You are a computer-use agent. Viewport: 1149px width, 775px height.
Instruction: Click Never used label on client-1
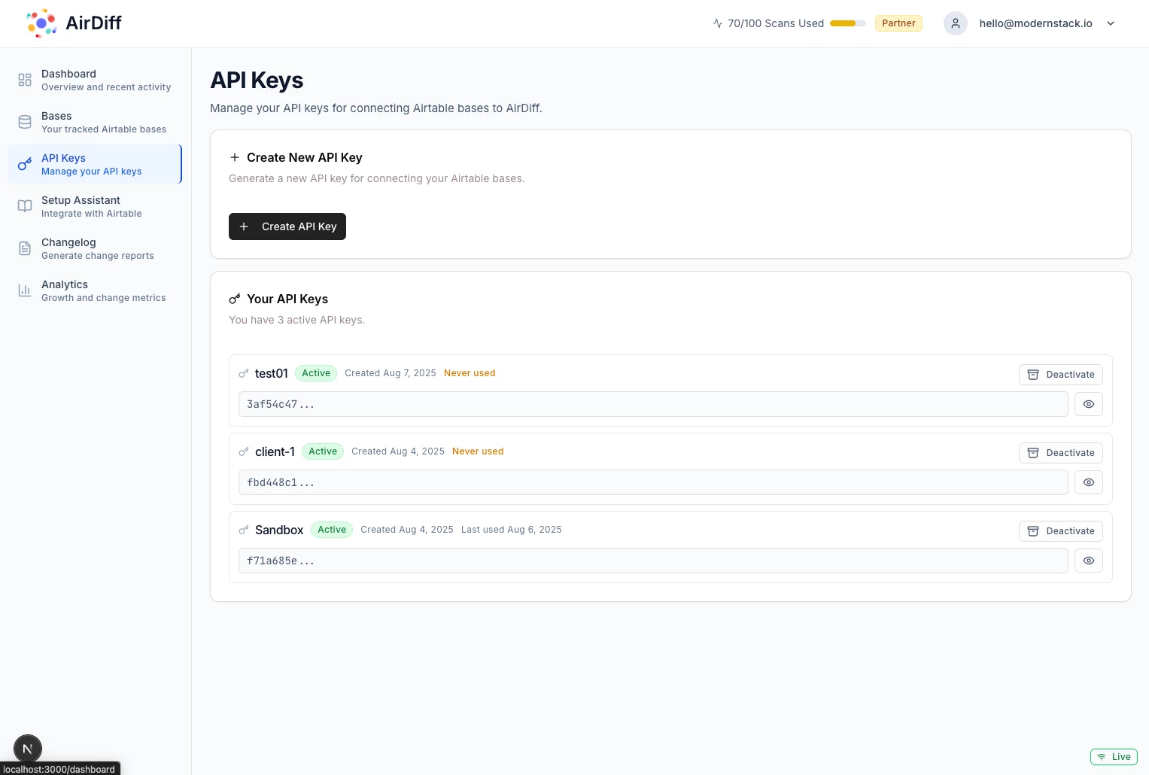tap(478, 451)
